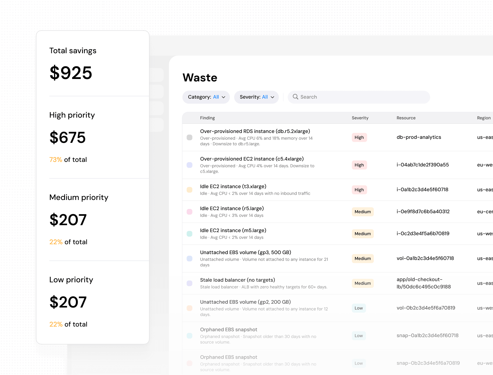Click High badge for db-prod-analytics
Viewport: 493px width, 375px height.
359,138
